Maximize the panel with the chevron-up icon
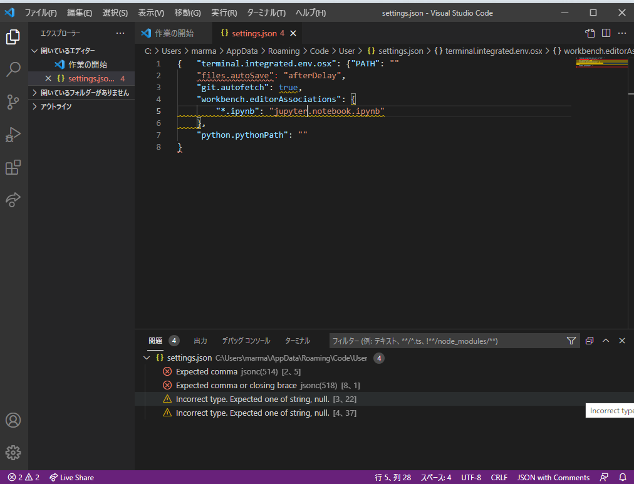The width and height of the screenshot is (634, 484). click(x=606, y=341)
